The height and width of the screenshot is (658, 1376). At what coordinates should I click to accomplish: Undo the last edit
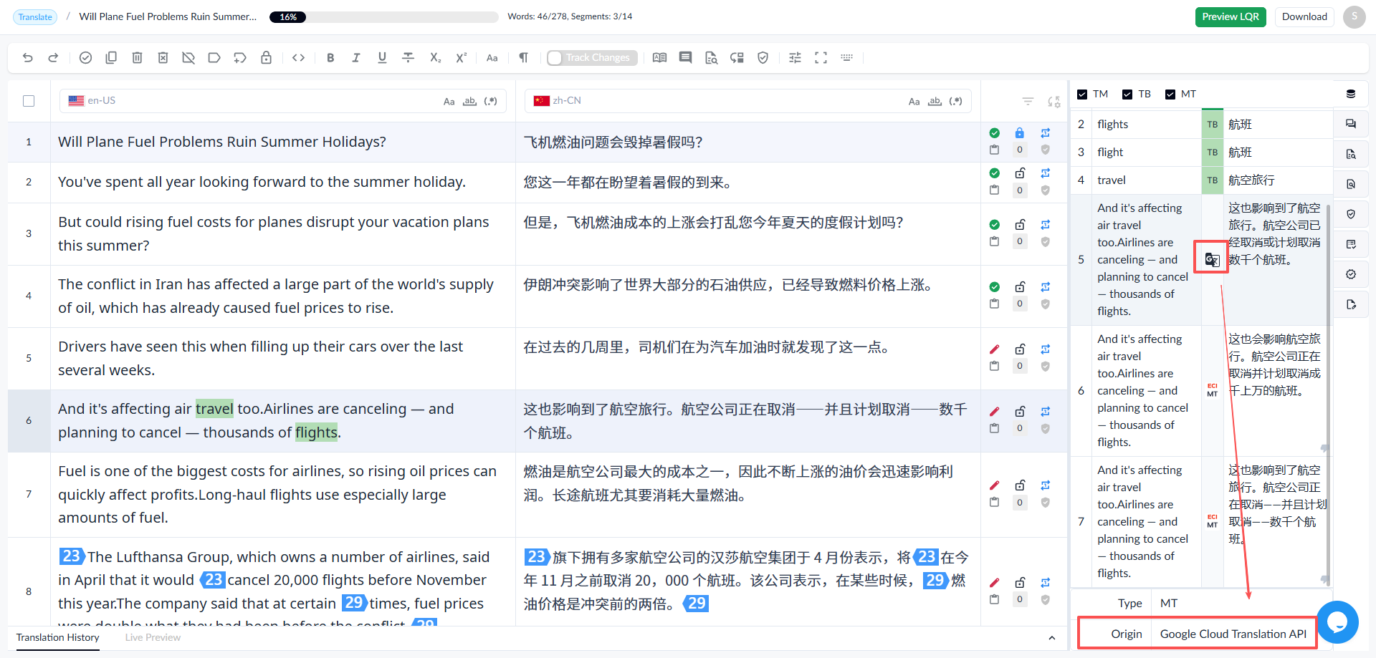coord(28,58)
